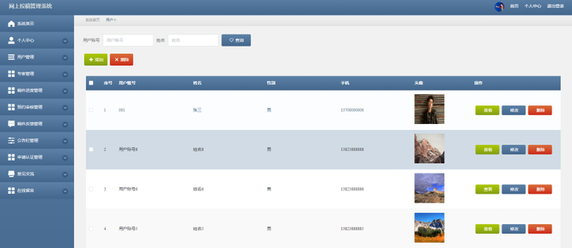Open avatar thumbnail of user 姓名5

pyautogui.click(x=429, y=228)
